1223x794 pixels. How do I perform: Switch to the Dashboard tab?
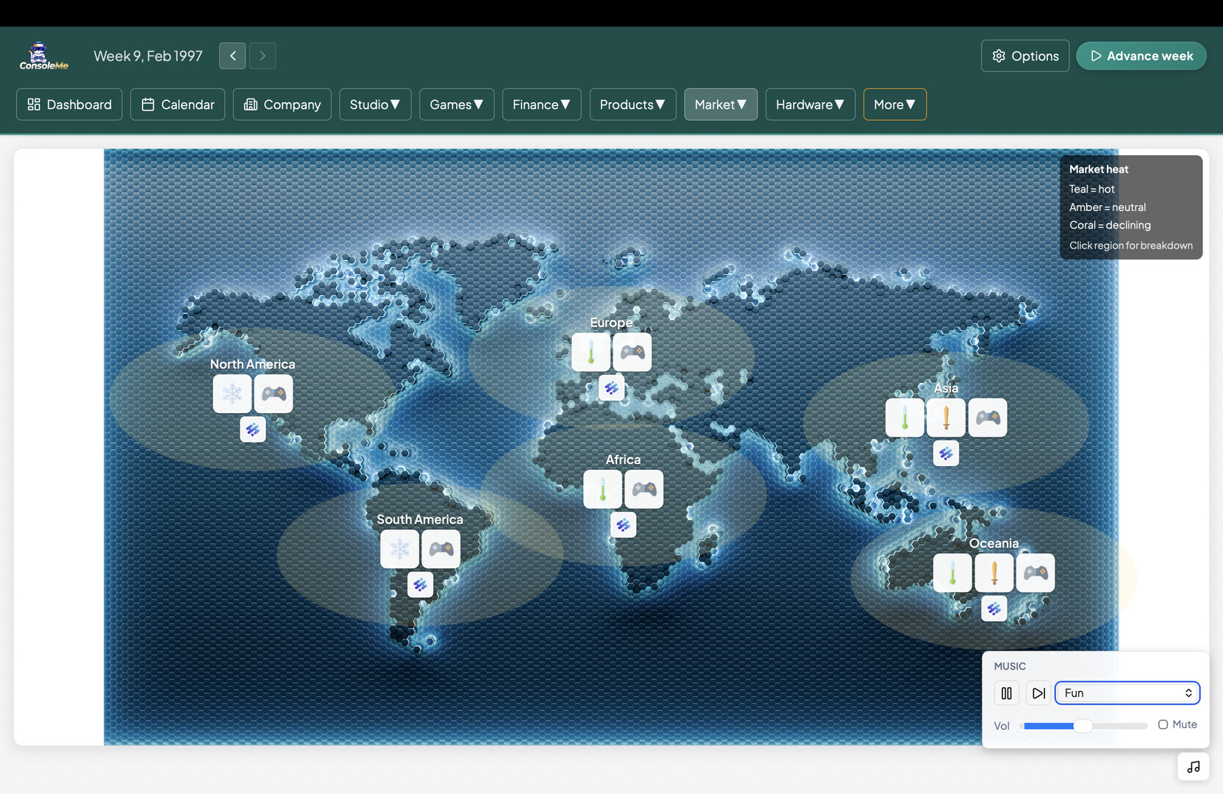tap(68, 104)
